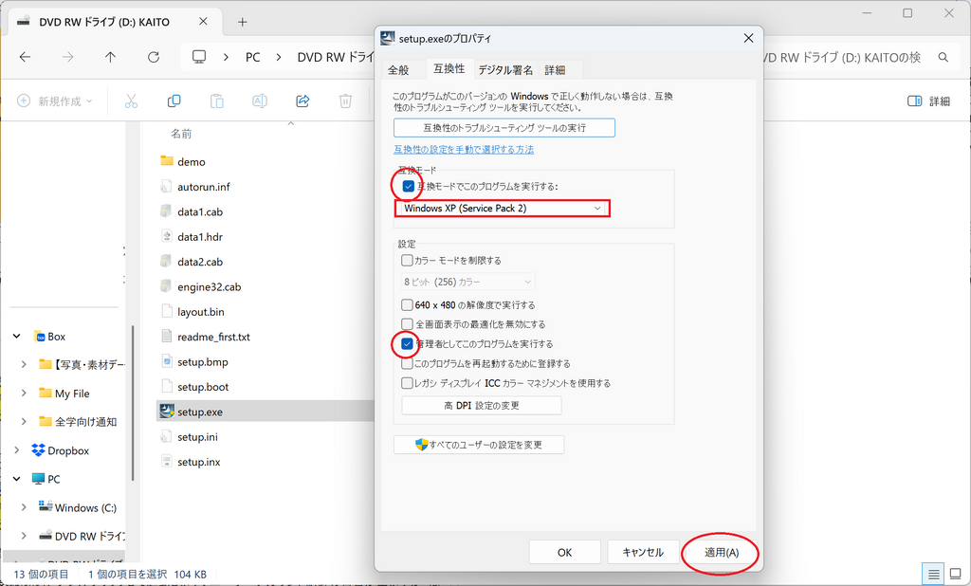Toggle 管理者としてこのプログラムを実行する checkbox

[x=407, y=344]
